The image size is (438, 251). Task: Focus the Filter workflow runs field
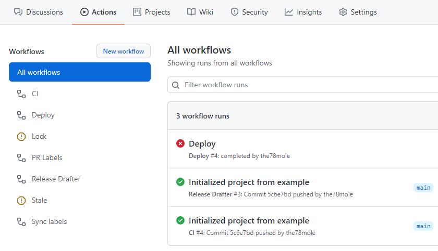(308, 85)
